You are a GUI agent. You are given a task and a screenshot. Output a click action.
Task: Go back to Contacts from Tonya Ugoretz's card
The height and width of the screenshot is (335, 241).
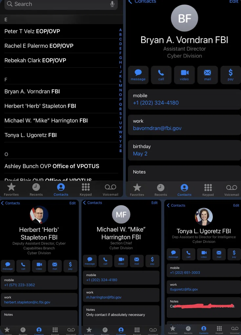point(176,205)
